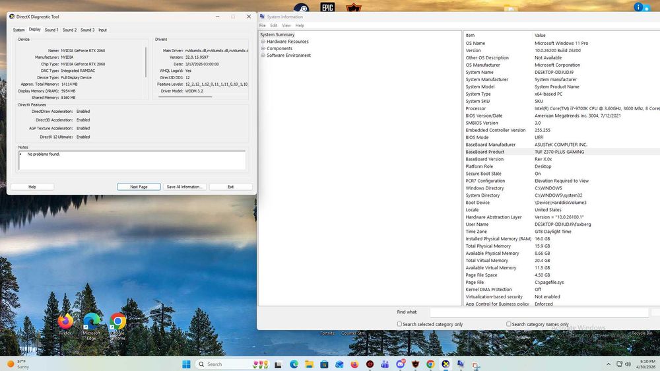
Task: Open the File menu in System Information
Action: [262, 25]
